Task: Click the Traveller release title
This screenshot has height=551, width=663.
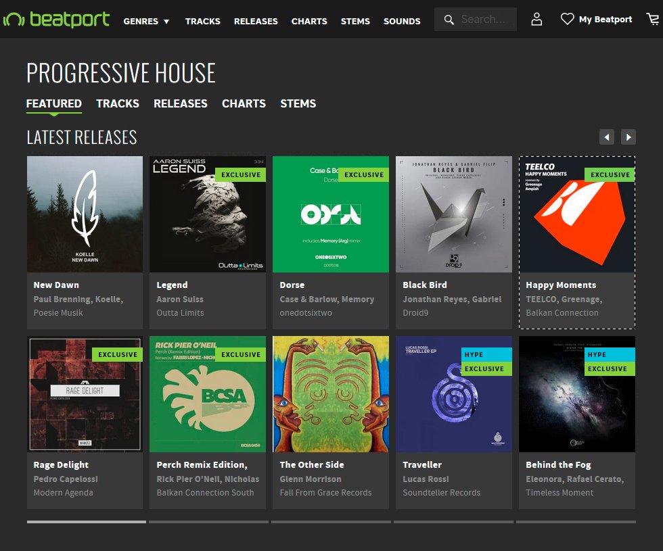Action: (x=422, y=465)
